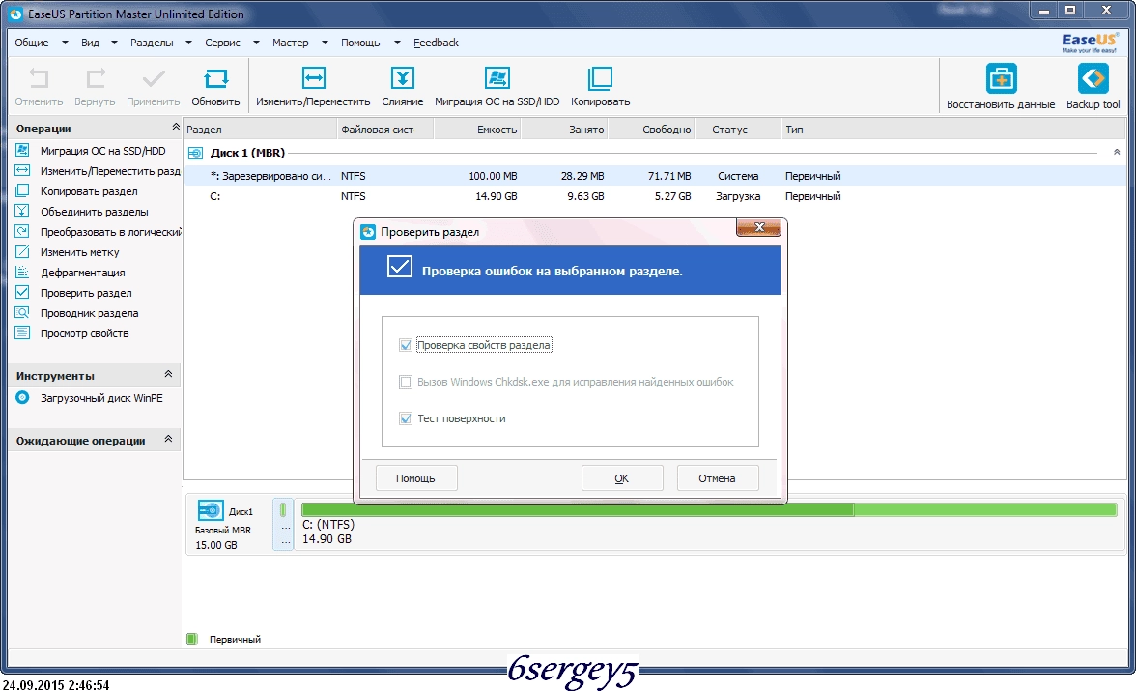
Task: Click sidebar icon for Проводник раздела
Action: pyautogui.click(x=22, y=312)
